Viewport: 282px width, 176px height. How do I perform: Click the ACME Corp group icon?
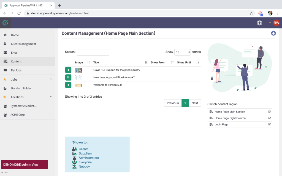tap(5, 115)
